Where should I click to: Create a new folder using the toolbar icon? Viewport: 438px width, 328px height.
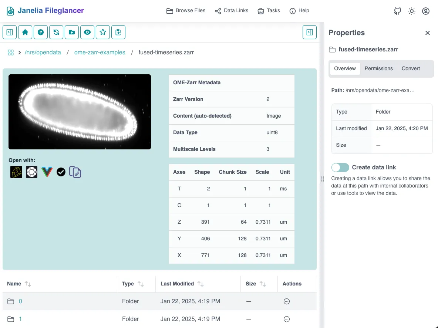(72, 32)
